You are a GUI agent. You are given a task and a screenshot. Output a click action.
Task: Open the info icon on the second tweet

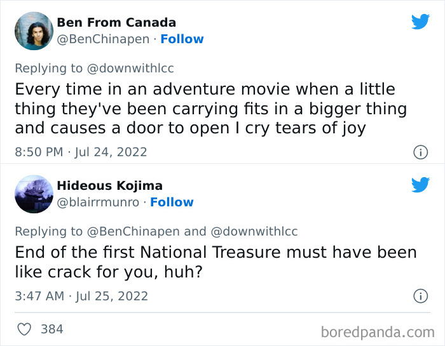[420, 296]
